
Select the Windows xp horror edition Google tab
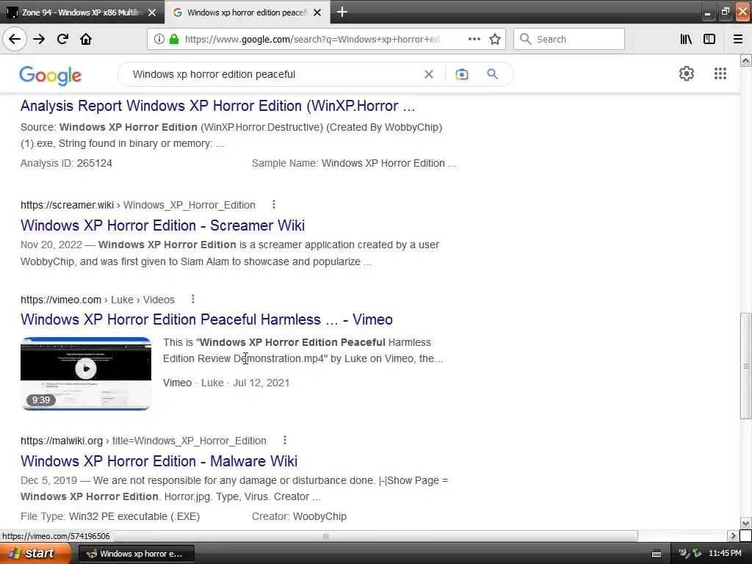coord(247,12)
